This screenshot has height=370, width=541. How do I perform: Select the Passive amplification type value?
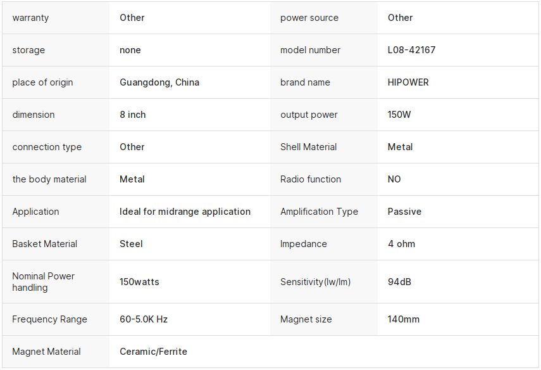tap(404, 212)
